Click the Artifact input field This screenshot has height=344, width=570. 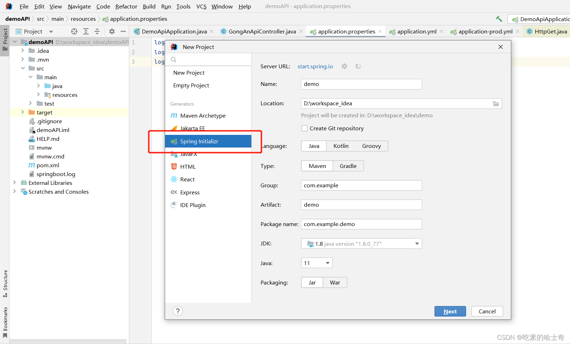(361, 205)
